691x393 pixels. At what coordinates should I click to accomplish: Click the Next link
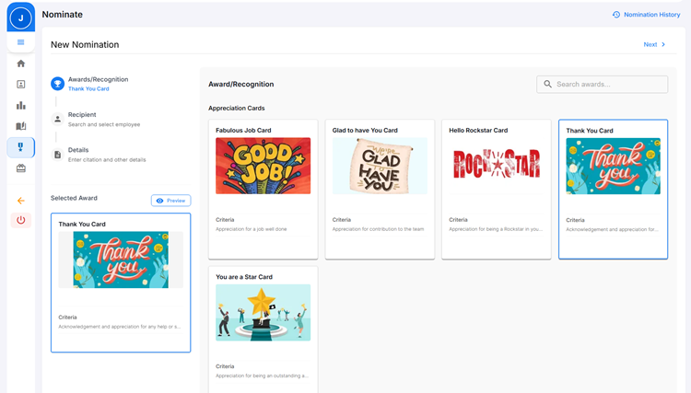(654, 44)
